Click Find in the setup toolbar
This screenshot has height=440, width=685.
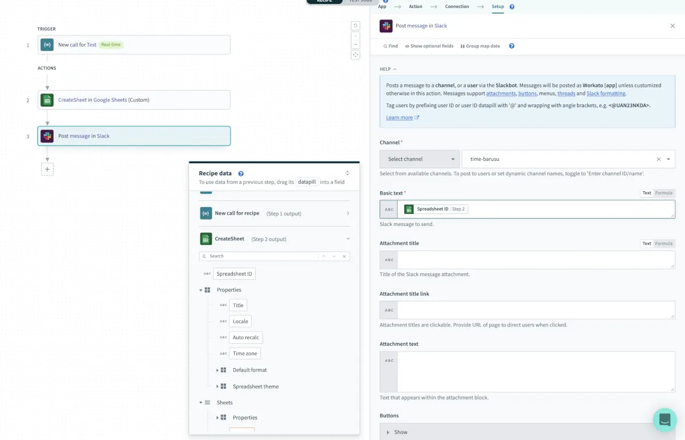tap(391, 46)
